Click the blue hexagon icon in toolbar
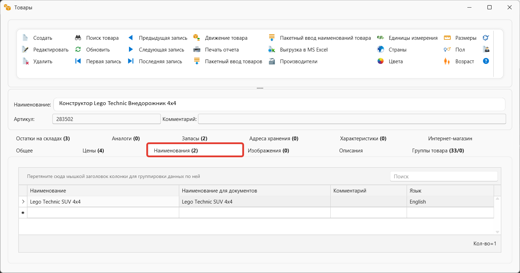Image resolution: width=520 pixels, height=273 pixels. (x=486, y=38)
